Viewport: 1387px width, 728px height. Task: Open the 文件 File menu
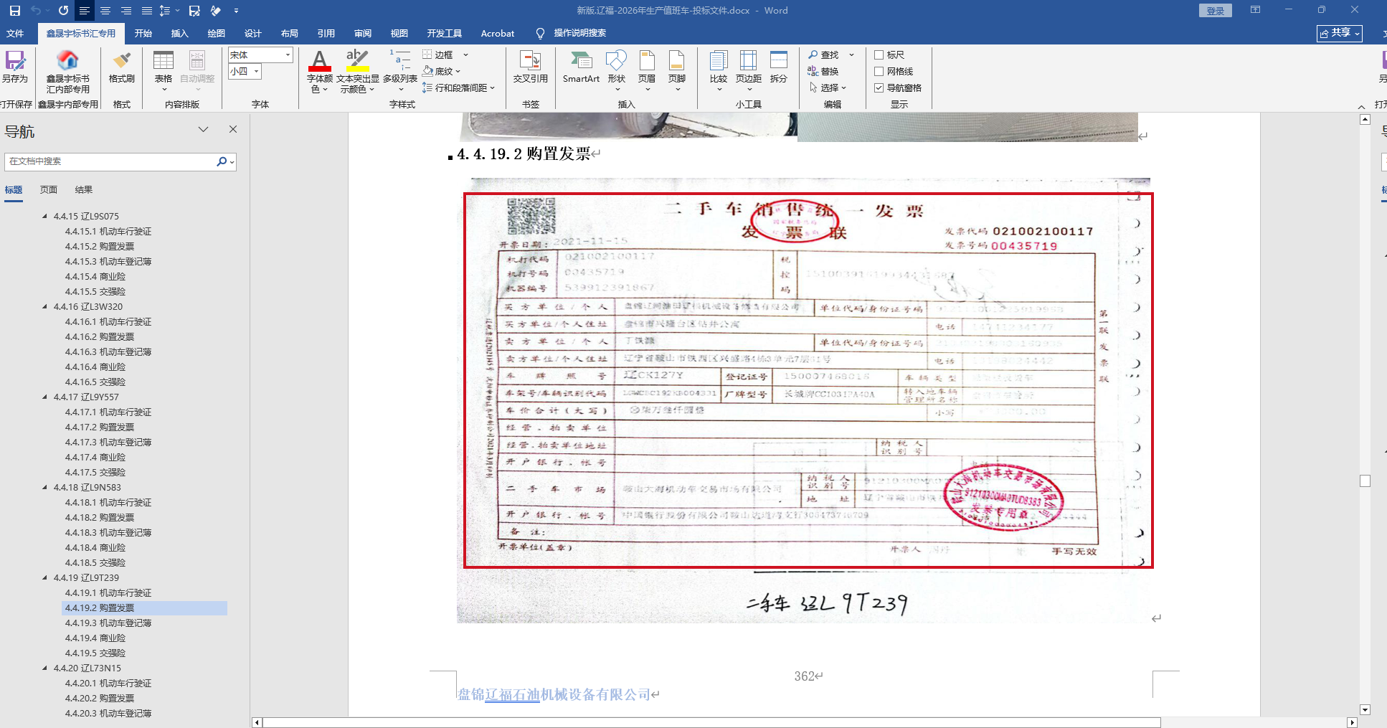click(x=15, y=33)
